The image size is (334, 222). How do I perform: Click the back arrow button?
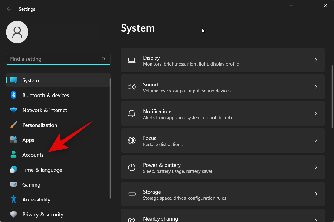[9, 9]
